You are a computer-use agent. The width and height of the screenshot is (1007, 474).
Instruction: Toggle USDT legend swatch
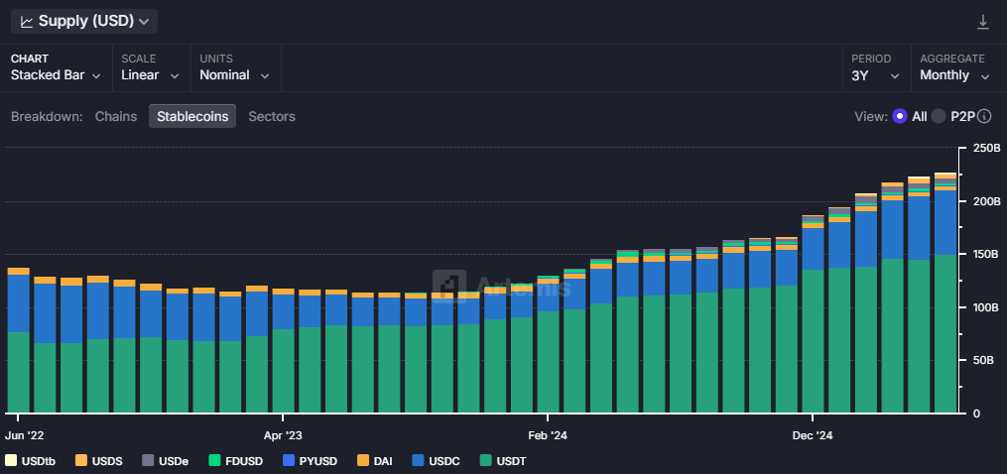[485, 460]
